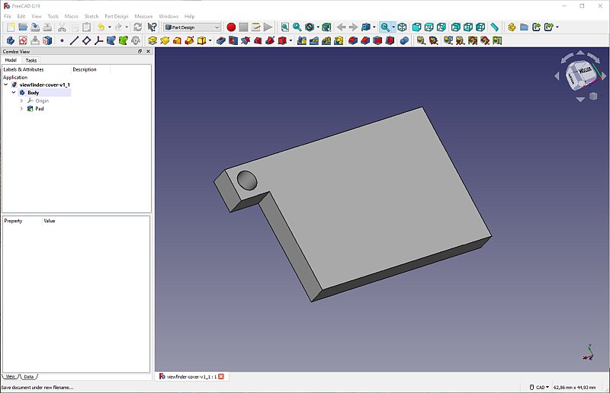Create a local coordinate system
This screenshot has width=610, height=393.
click(99, 40)
